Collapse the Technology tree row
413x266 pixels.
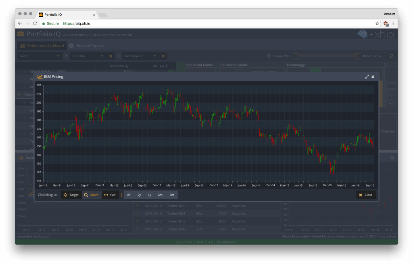click(19, 95)
